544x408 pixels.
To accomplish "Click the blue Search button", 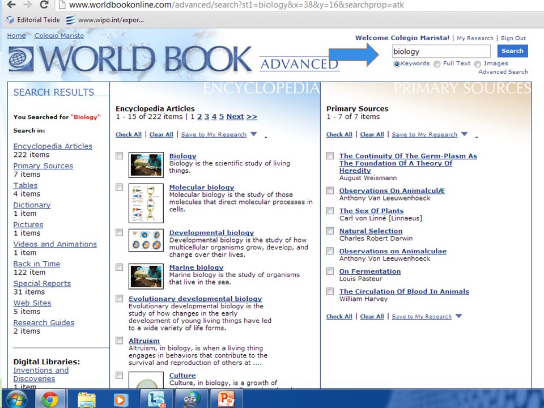I will [x=512, y=51].
